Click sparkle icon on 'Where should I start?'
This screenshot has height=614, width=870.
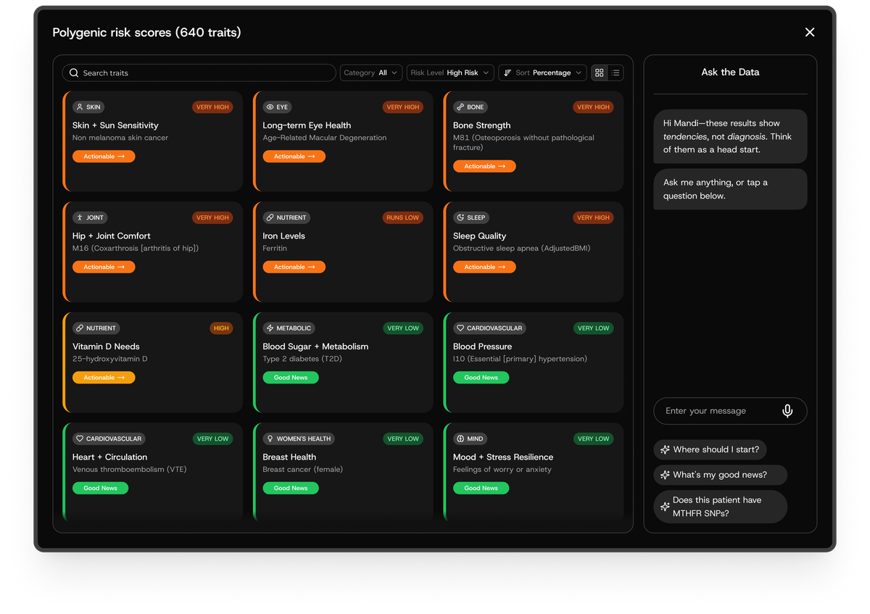[665, 449]
